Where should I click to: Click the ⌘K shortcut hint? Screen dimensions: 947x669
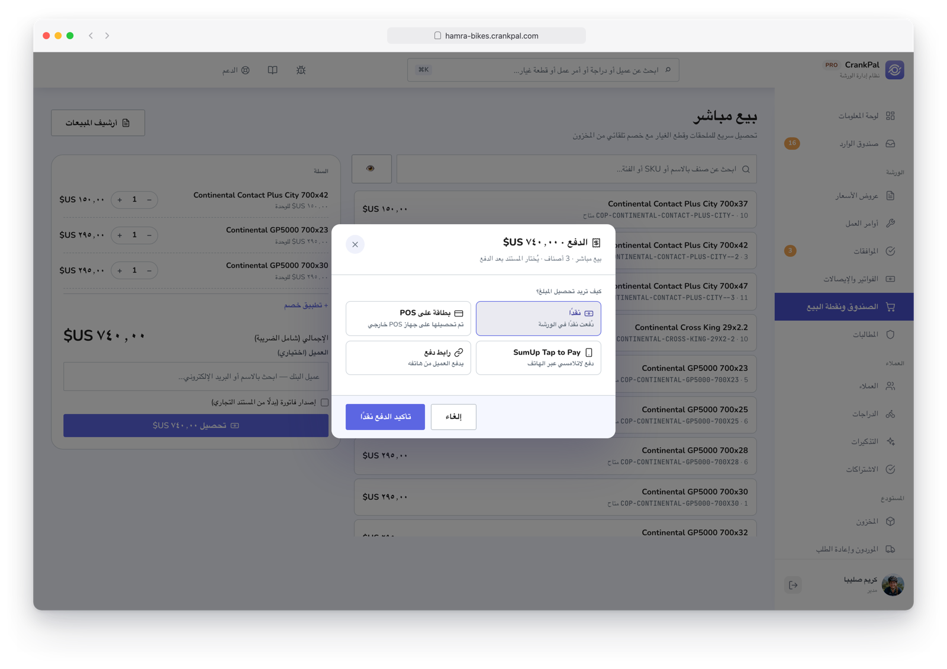pyautogui.click(x=423, y=70)
